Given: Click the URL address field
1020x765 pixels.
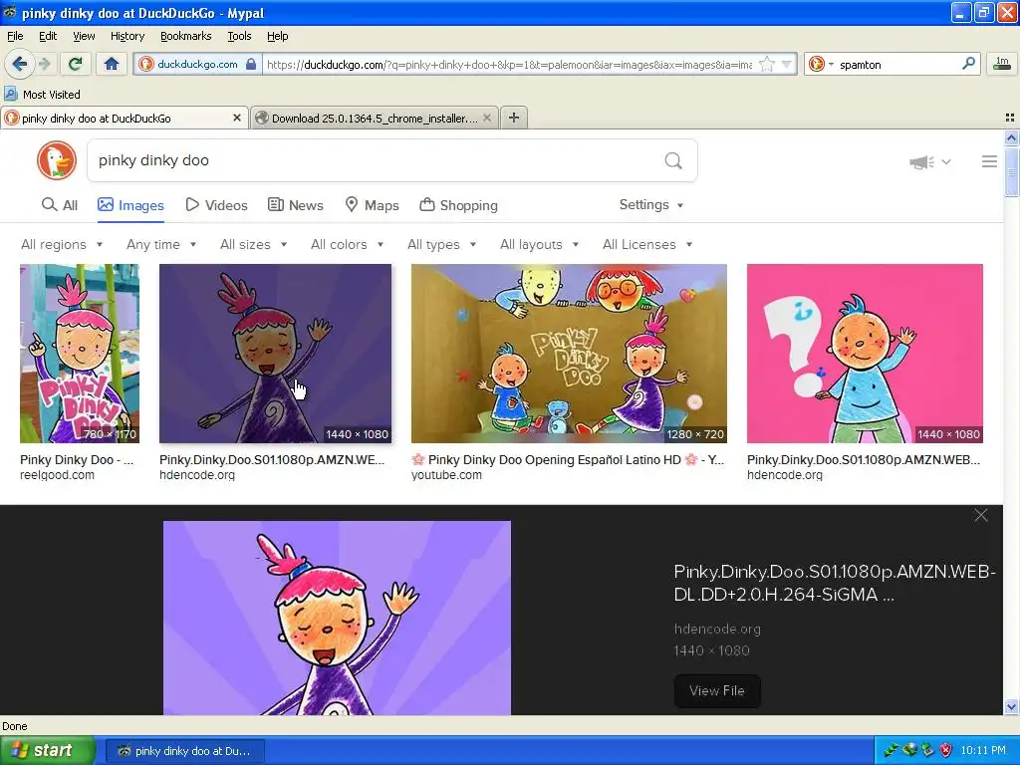Looking at the screenshot, I should point(509,65).
